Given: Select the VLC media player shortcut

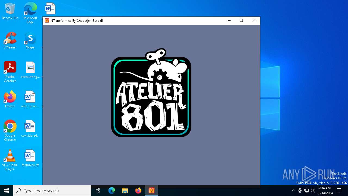Looking at the screenshot, I should [10, 160].
